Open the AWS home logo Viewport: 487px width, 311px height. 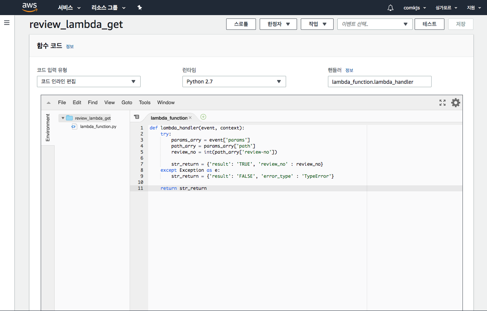[29, 7]
